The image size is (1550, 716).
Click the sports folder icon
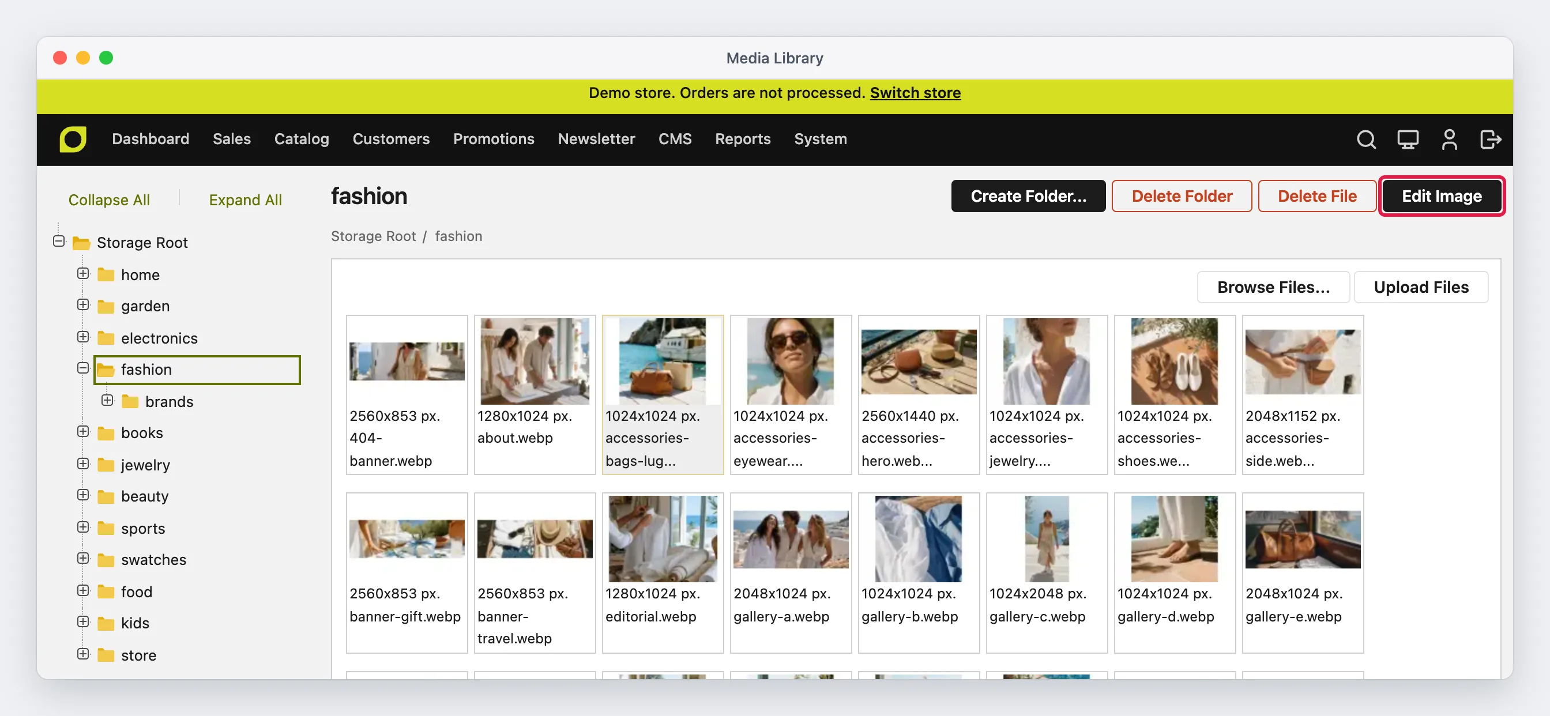pyautogui.click(x=106, y=528)
